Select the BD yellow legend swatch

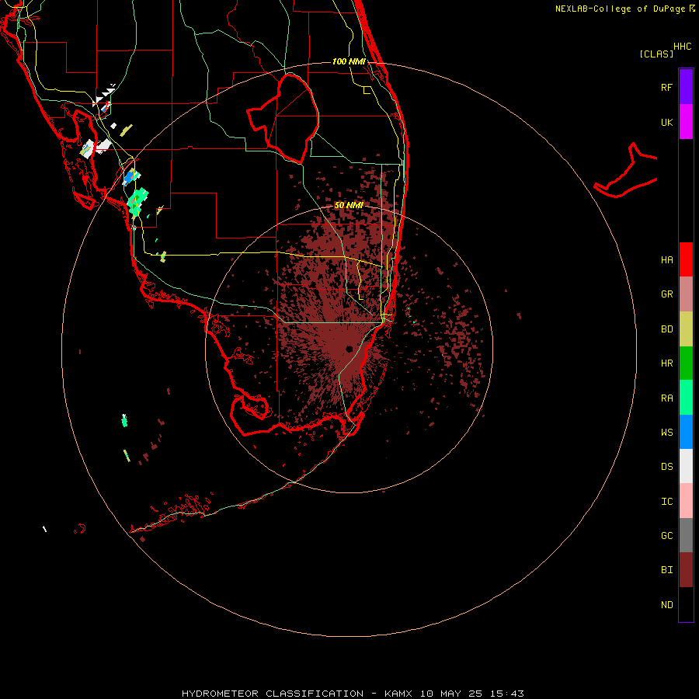(686, 329)
